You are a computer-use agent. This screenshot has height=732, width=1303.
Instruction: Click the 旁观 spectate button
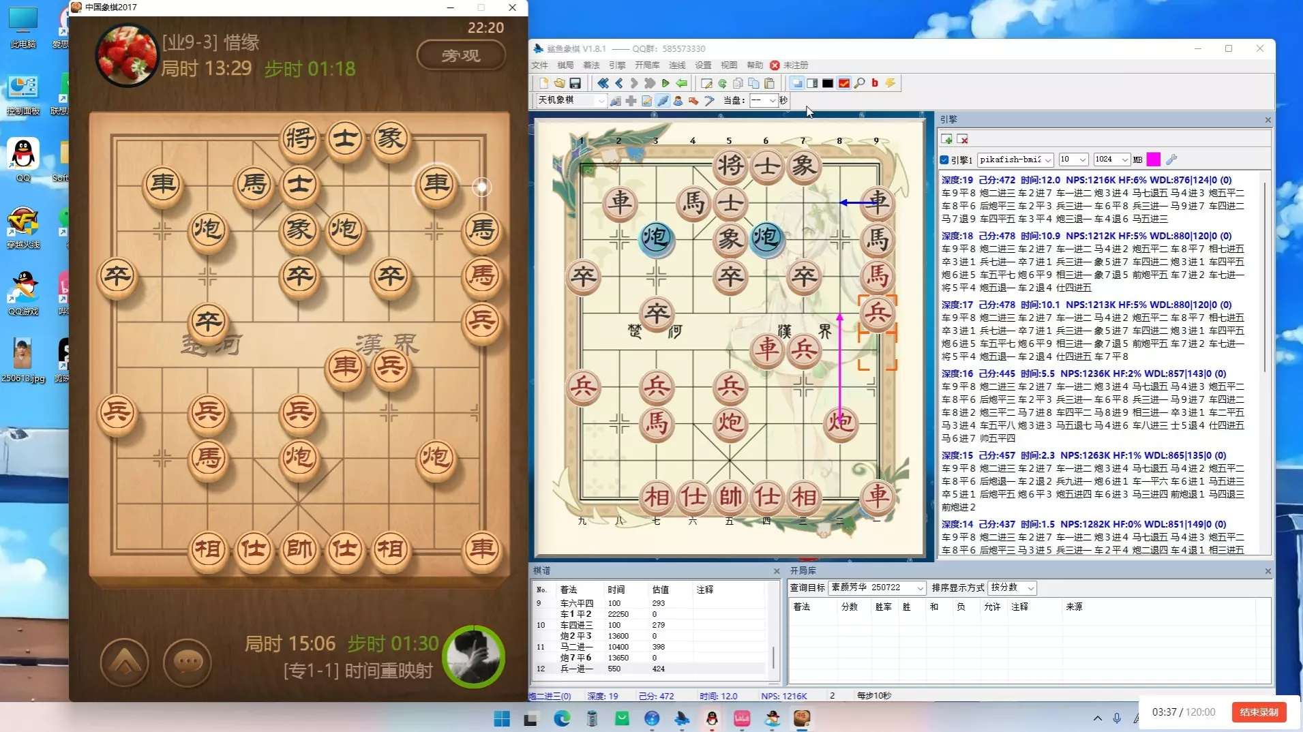[461, 55]
